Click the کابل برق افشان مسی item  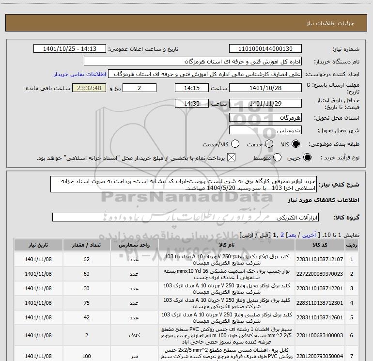(227, 353)
